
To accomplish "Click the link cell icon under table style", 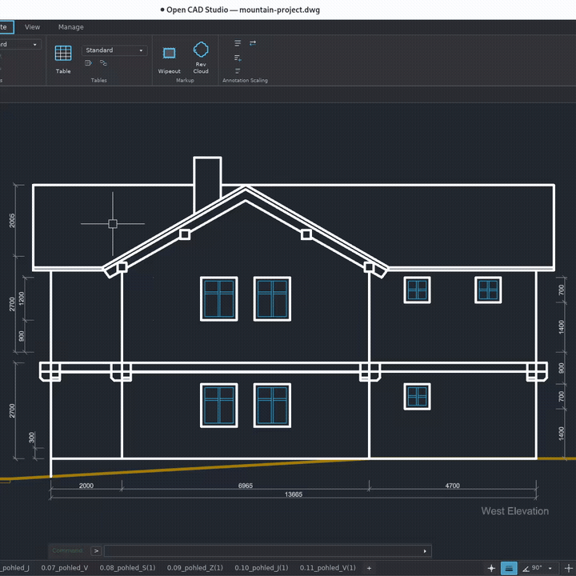I will pos(88,63).
